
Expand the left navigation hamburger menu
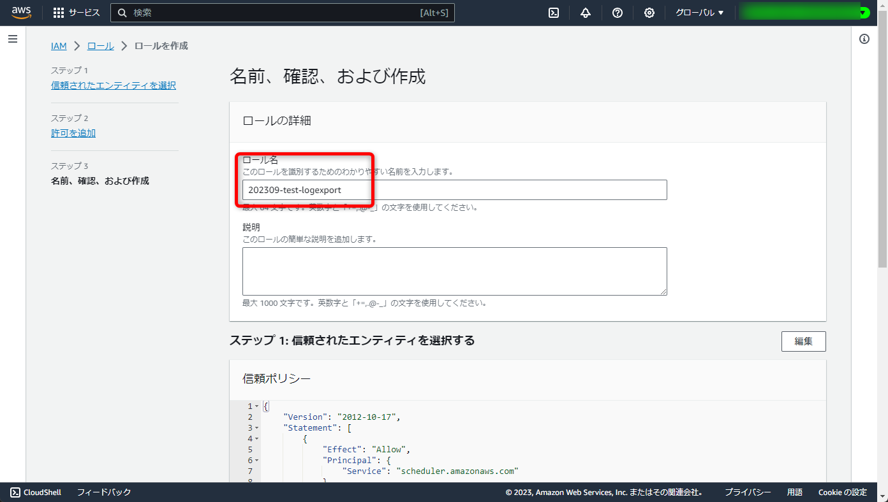pos(12,39)
